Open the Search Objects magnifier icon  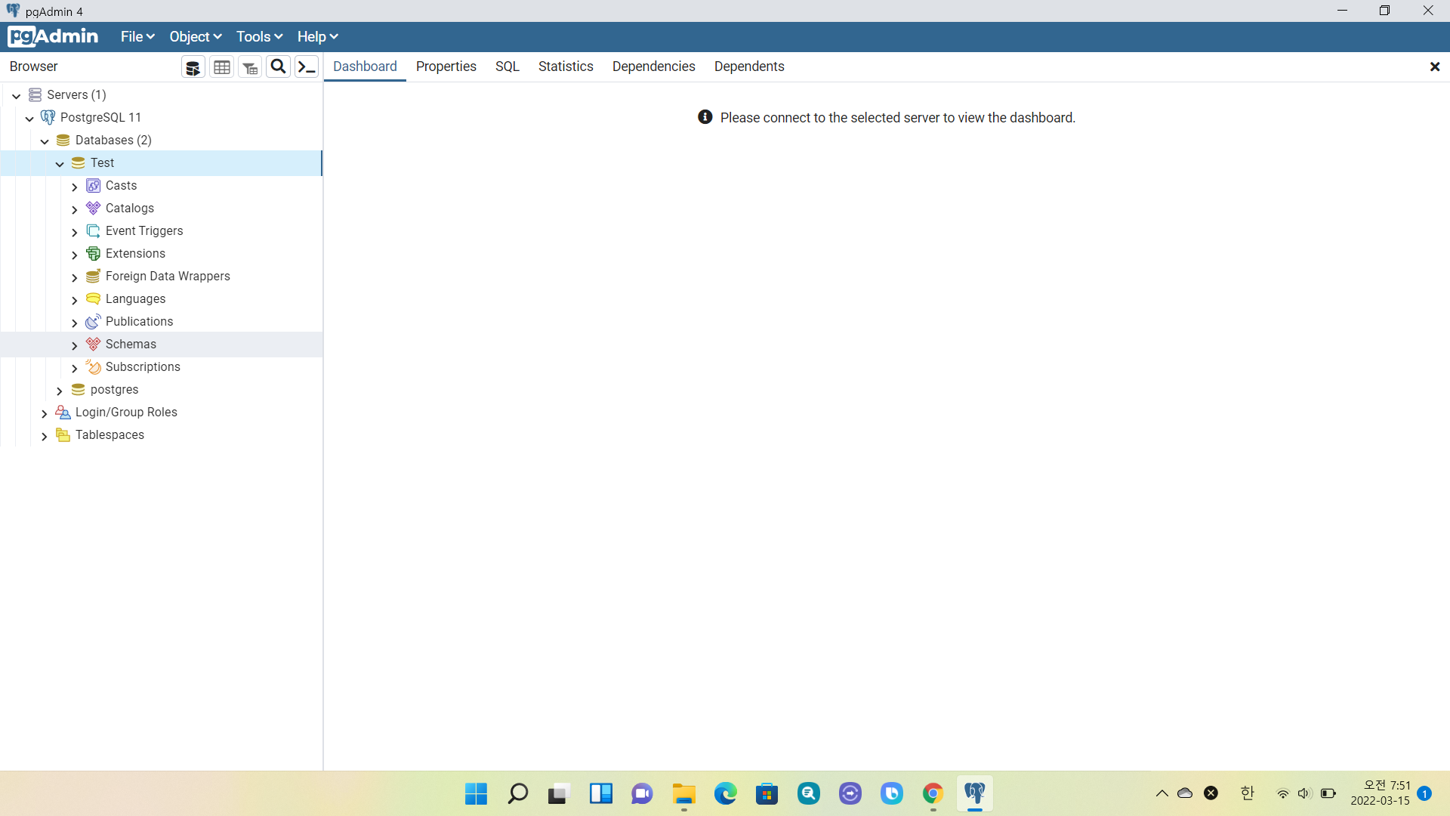click(x=278, y=66)
